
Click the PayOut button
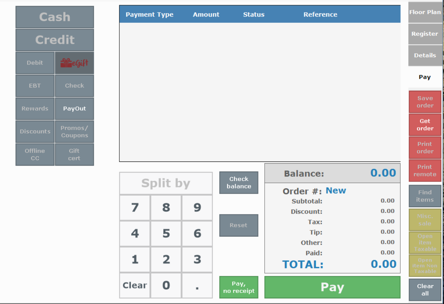pyautogui.click(x=74, y=109)
